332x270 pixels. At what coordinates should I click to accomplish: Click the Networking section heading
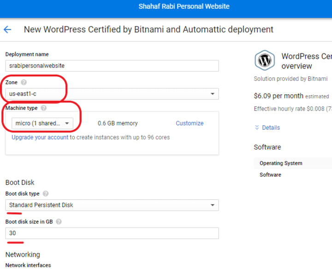coord(23,254)
